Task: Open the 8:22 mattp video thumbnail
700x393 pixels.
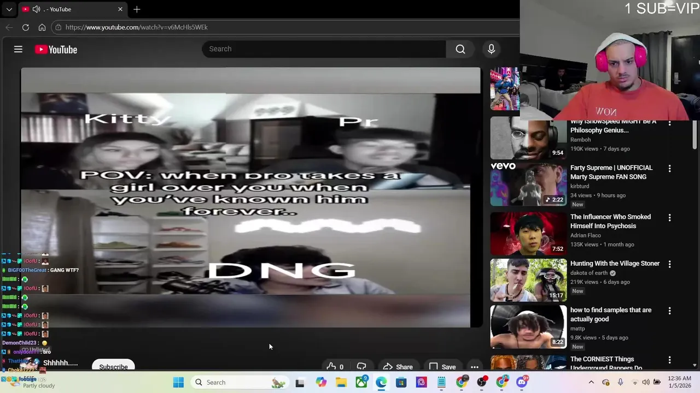Action: (x=528, y=326)
